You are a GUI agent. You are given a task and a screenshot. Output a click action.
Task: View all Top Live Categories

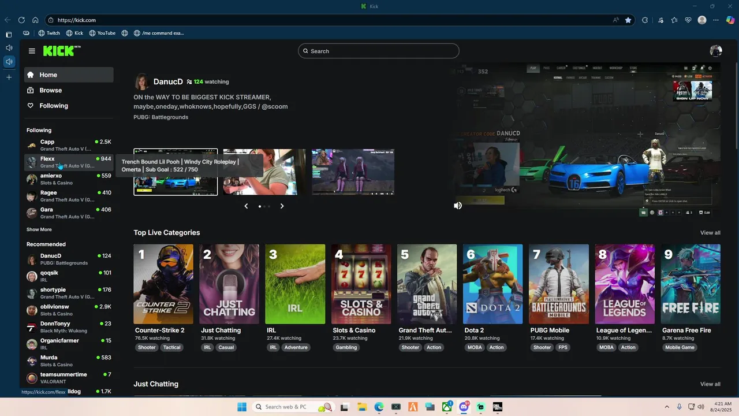pyautogui.click(x=710, y=233)
